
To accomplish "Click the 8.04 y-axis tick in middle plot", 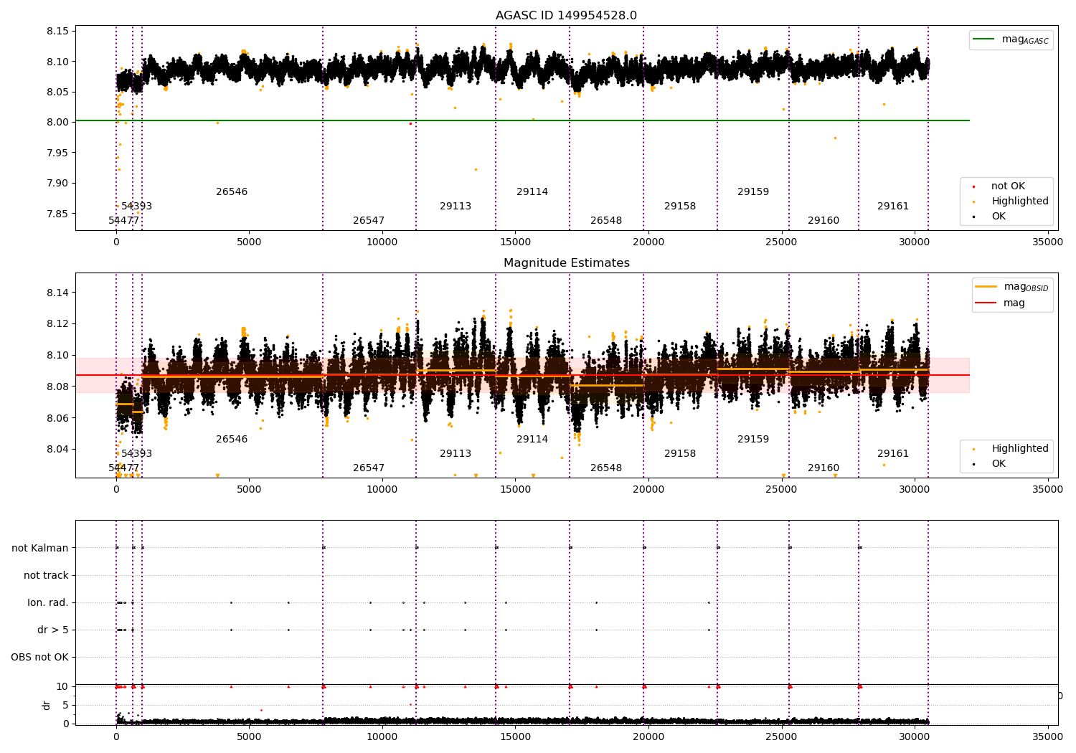I will [58, 450].
